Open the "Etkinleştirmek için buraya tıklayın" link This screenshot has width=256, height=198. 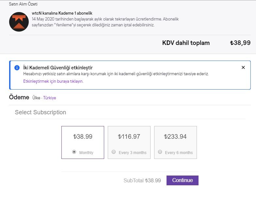[x=53, y=81]
